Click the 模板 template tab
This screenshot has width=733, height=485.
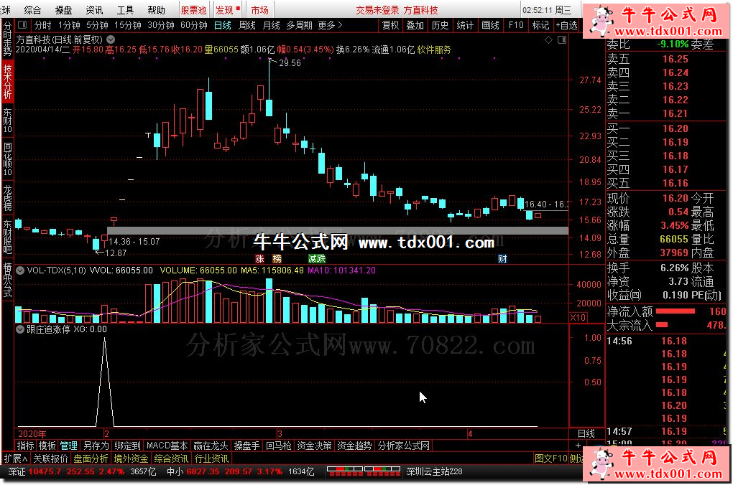point(47,446)
